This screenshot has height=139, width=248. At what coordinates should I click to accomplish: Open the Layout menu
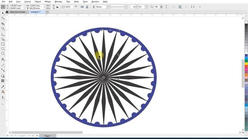(x=28, y=2)
